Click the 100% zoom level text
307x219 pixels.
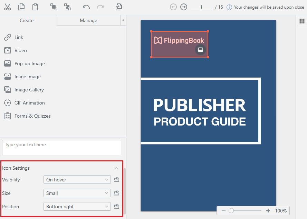click(x=281, y=211)
